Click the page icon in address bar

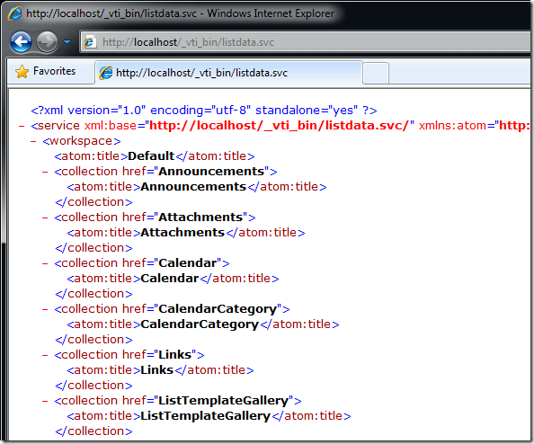(90, 42)
